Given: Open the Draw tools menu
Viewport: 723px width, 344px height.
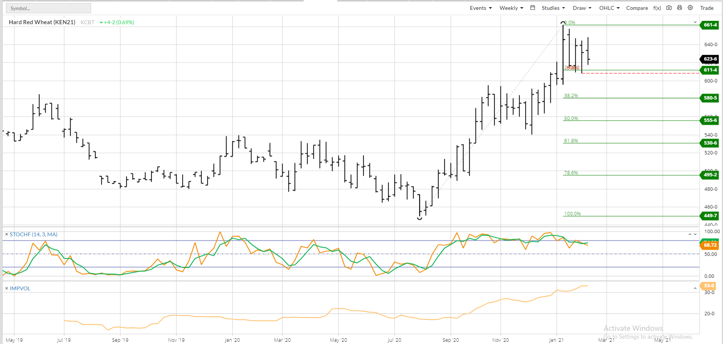Looking at the screenshot, I should (x=582, y=8).
